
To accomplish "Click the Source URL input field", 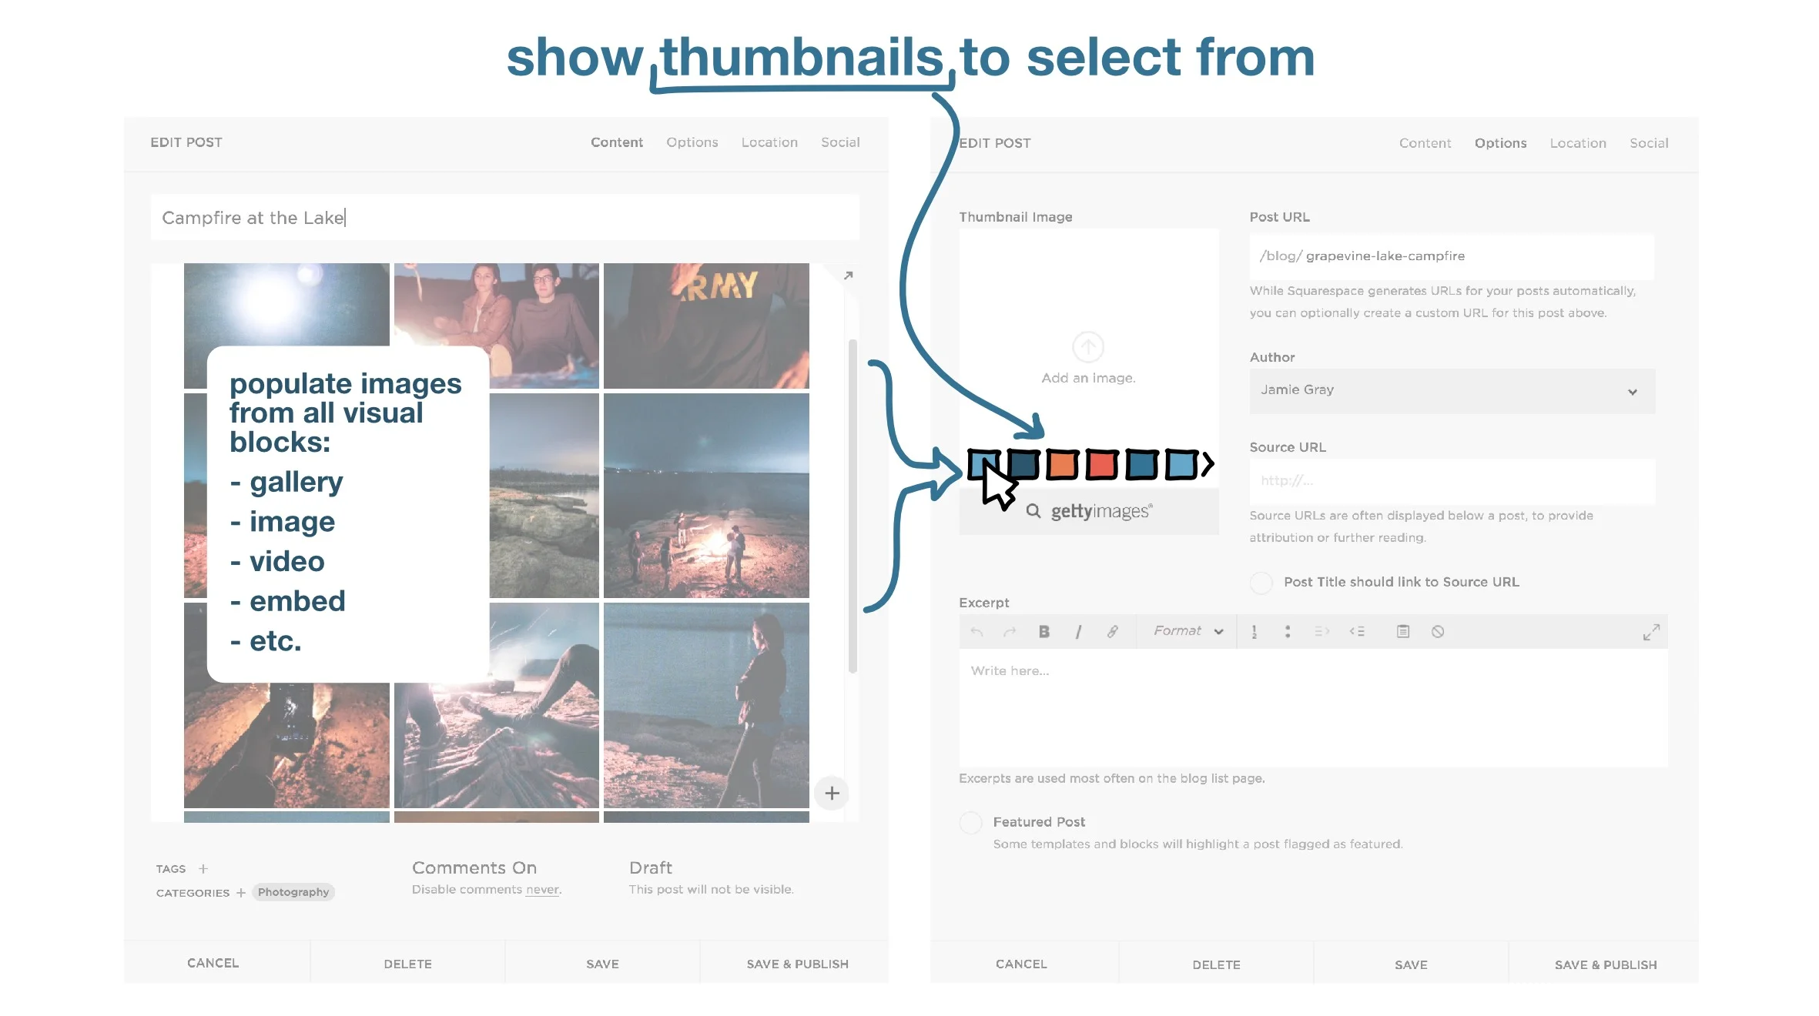I will coord(1452,481).
